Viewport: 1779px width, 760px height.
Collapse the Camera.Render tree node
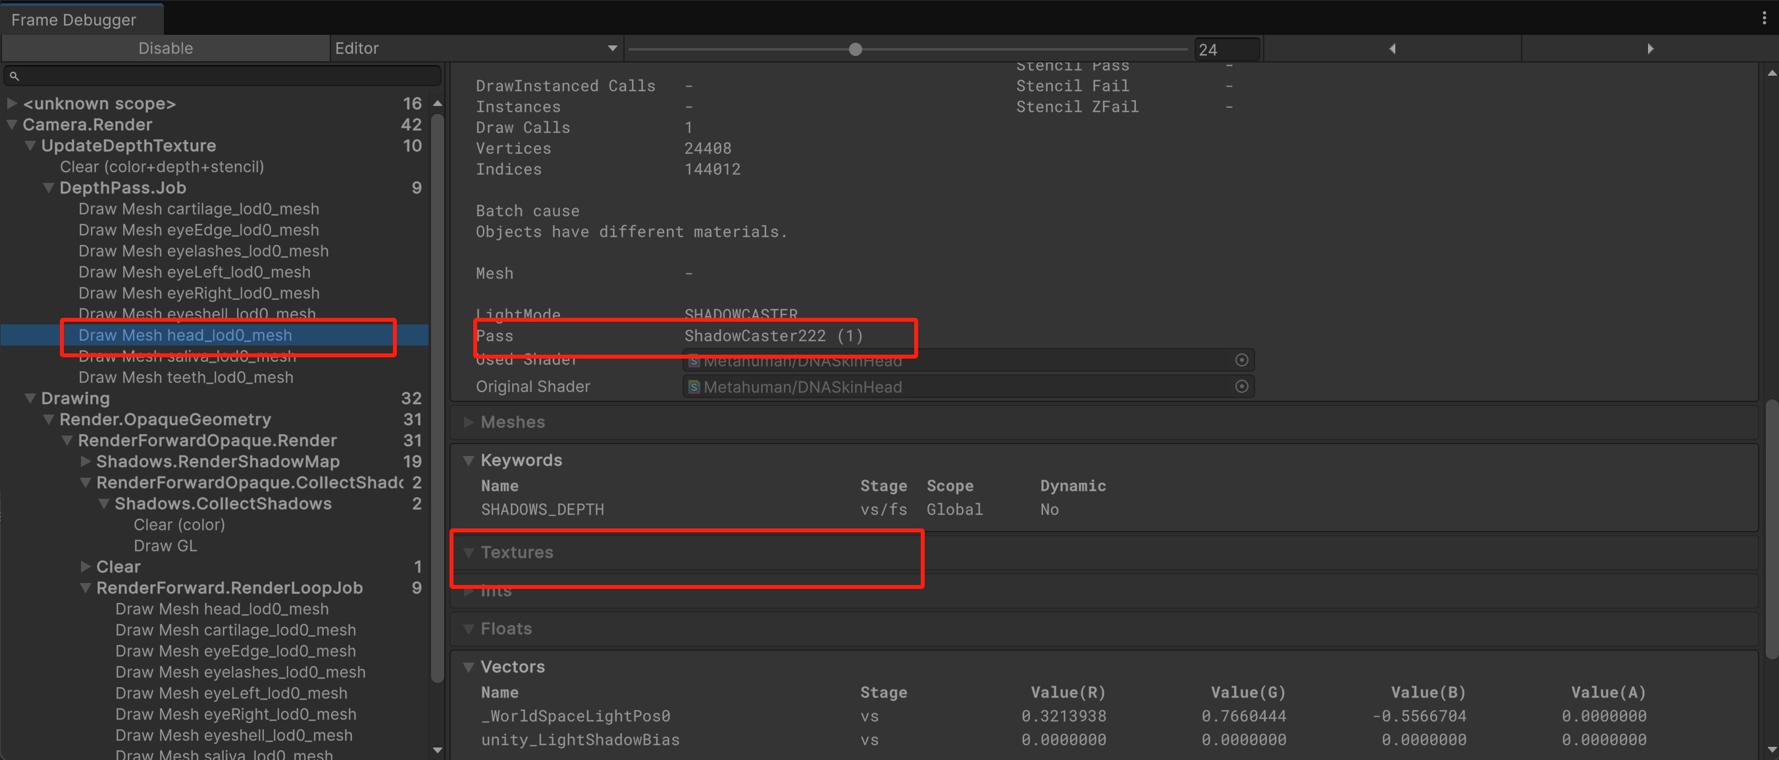click(x=11, y=124)
